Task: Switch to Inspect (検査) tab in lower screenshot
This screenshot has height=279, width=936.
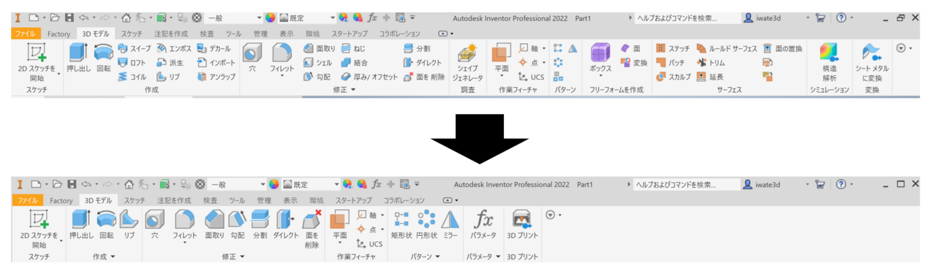Action: tap(211, 200)
